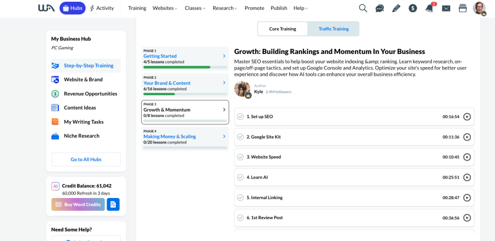Open the dollar sign earnings icon
495x241 pixels.
click(x=412, y=8)
